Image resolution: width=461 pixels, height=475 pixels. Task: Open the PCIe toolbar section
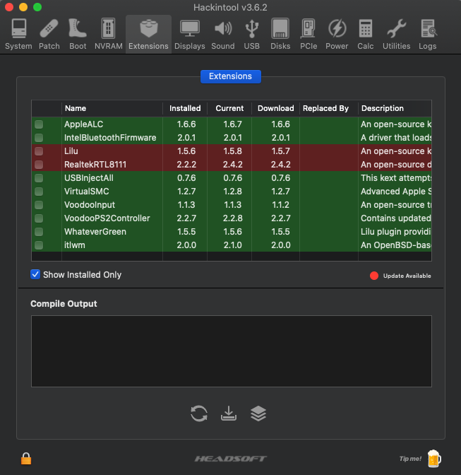(x=309, y=34)
